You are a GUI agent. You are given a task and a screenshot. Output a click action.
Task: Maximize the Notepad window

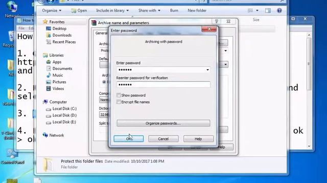[x=293, y=19]
